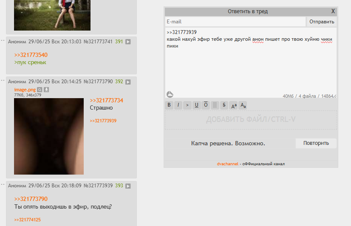Click into the message text area
The image size is (351, 226).
[x=251, y=63]
